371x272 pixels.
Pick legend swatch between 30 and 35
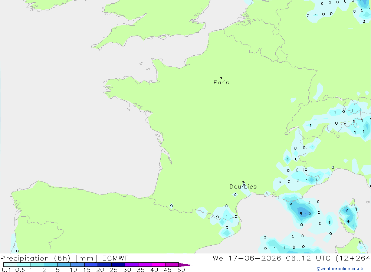[132, 265]
